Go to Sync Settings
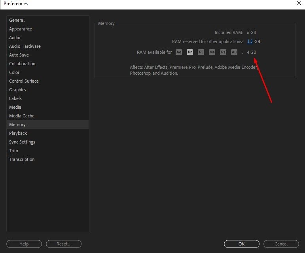Image resolution: width=305 pixels, height=253 pixels. (x=48, y=142)
